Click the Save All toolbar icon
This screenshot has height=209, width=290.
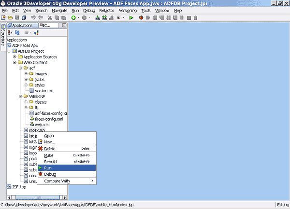[x=24, y=18]
